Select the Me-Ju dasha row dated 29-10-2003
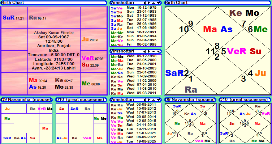Image resolution: width=272 pixels, height=144 pixels. (136, 68)
